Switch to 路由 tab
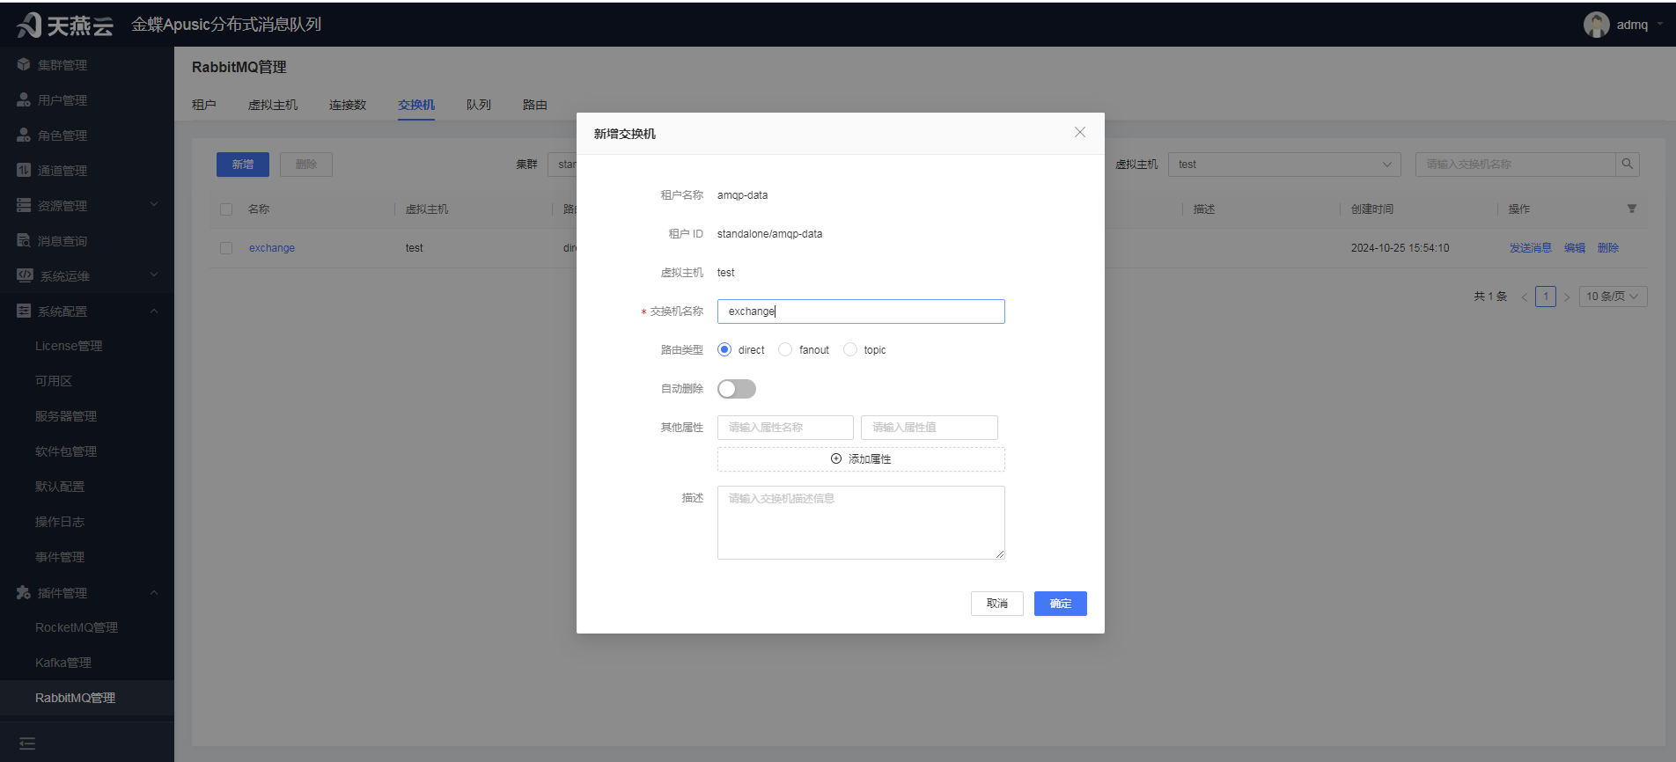Image resolution: width=1676 pixels, height=762 pixels. click(x=535, y=105)
